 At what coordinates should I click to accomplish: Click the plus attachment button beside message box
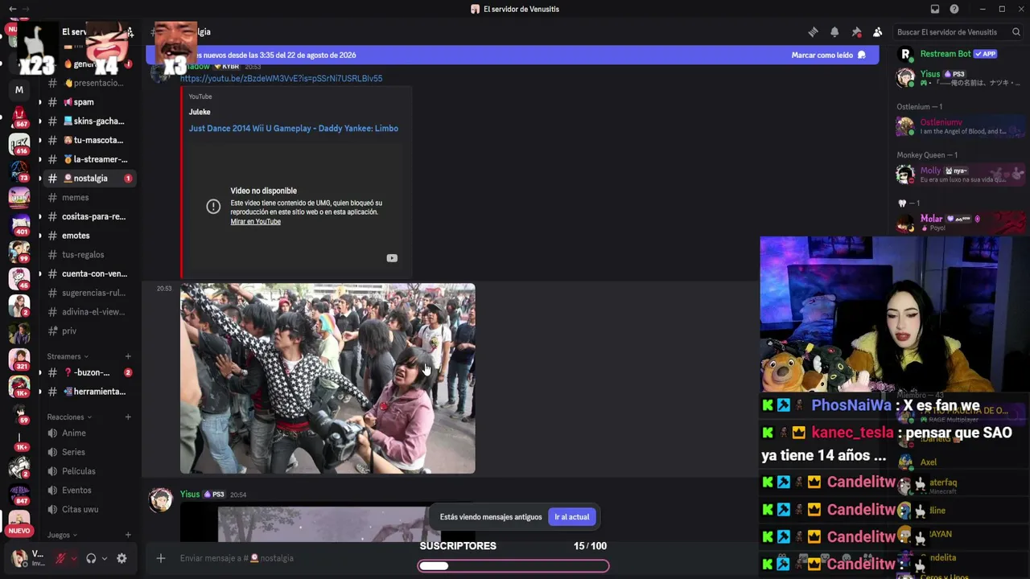coord(161,558)
